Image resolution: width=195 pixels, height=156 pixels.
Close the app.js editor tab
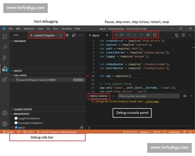coord(107,35)
